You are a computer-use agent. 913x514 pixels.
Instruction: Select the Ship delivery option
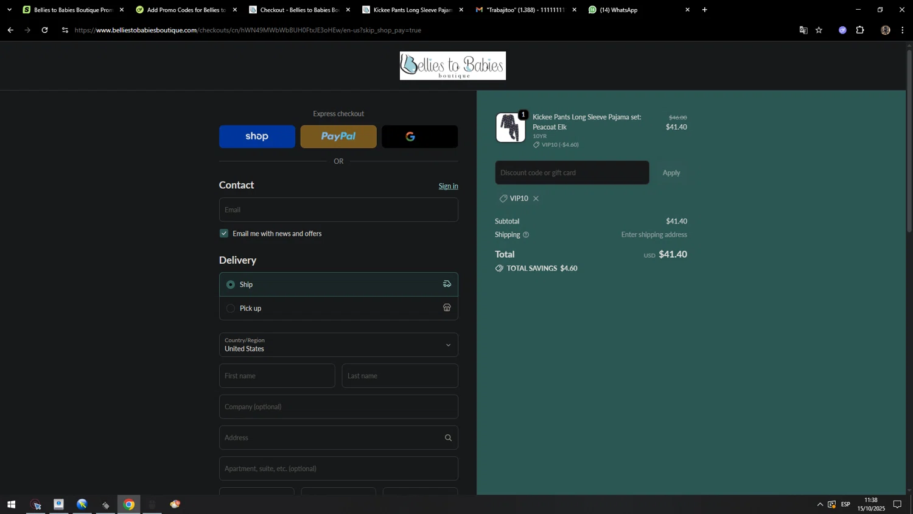tap(338, 284)
